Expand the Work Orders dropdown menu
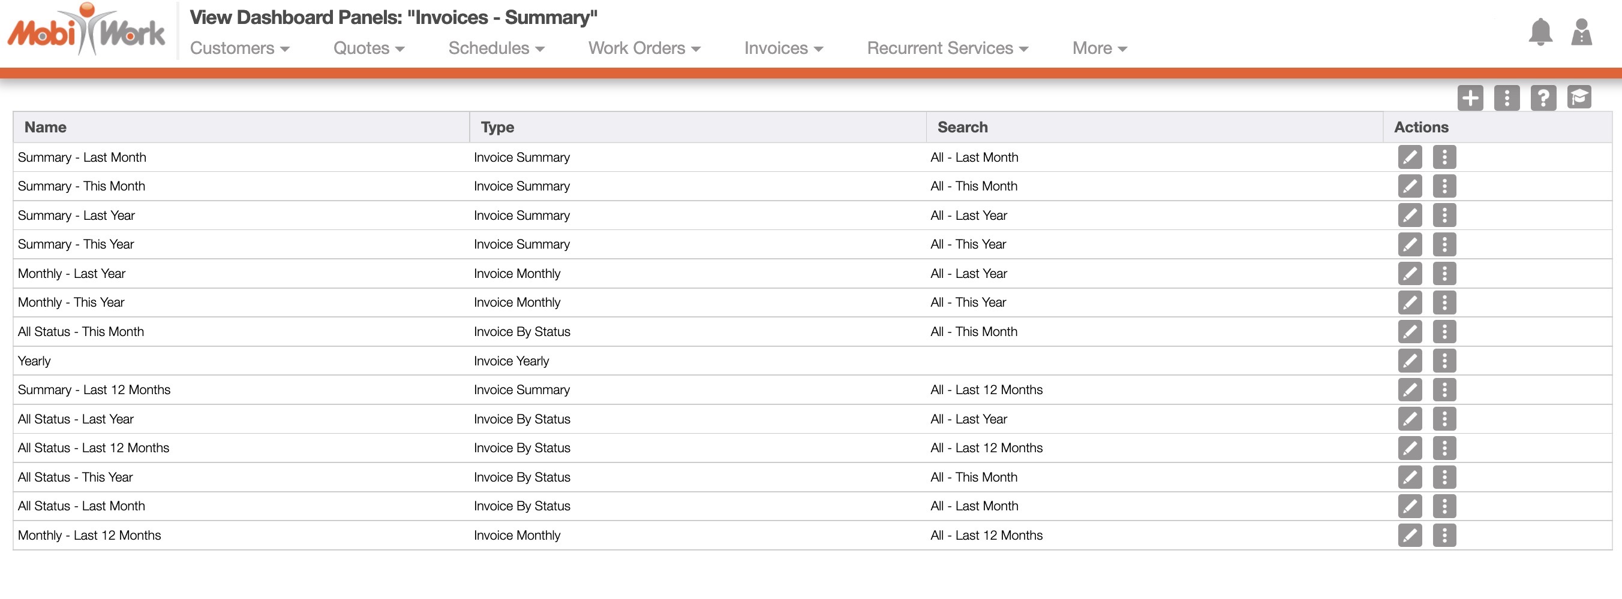This screenshot has width=1622, height=599. click(644, 49)
